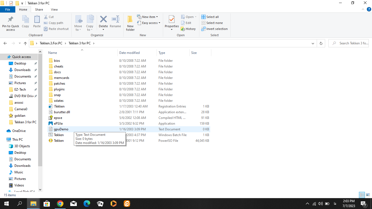
Task: Open Google Chrome from the taskbar
Action: (x=60, y=204)
